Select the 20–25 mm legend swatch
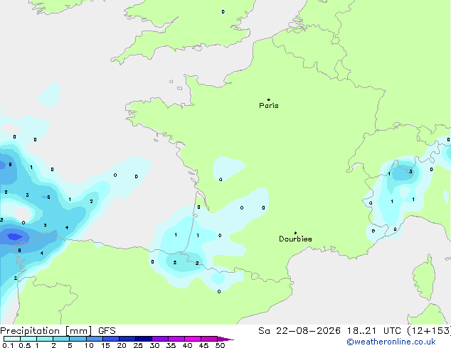Screen dimensions: 451x348 (127, 339)
